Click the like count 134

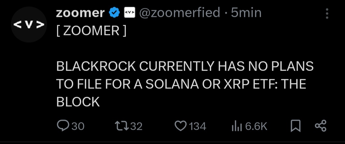198,126
